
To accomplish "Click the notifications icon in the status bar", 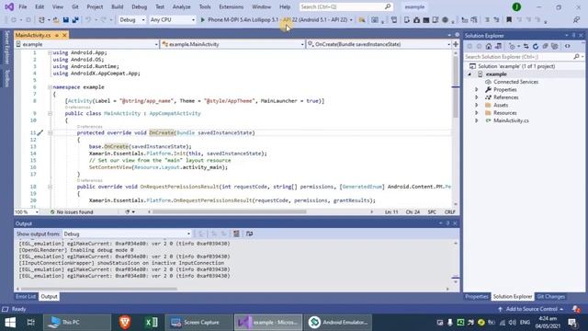I will (x=576, y=309).
